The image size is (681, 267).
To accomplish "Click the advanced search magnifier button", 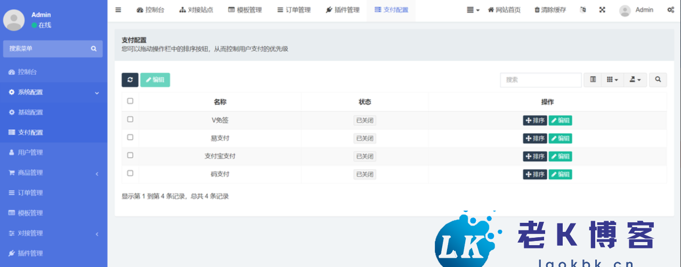I will (658, 80).
